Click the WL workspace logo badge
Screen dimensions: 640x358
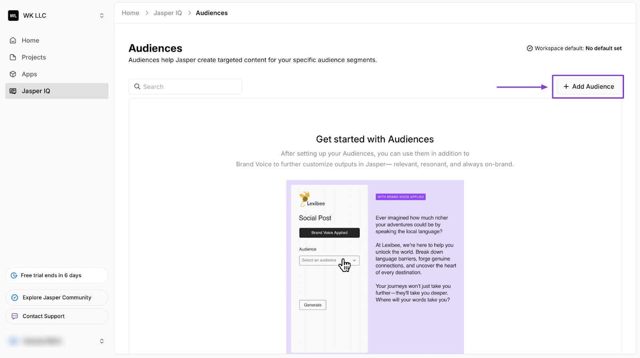tap(13, 16)
